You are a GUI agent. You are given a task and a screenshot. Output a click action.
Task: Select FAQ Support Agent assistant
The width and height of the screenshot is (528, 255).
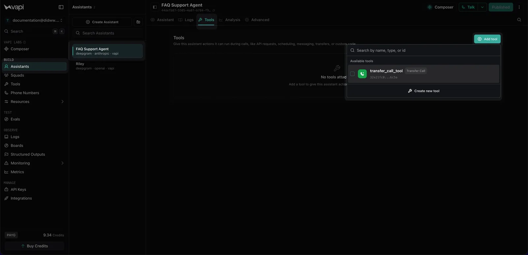[x=108, y=51]
